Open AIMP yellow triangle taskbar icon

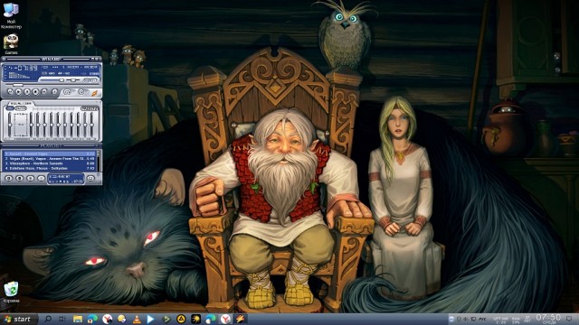point(181,319)
